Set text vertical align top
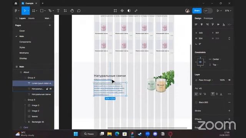The height and width of the screenshot is (138, 246). 213,94
